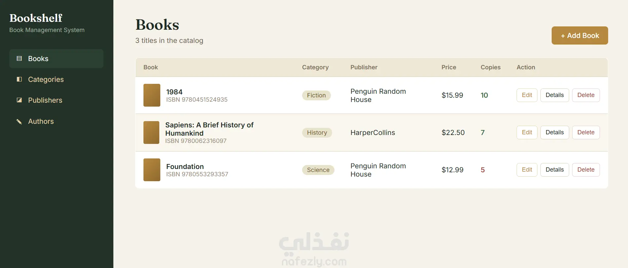Delete the 1984 book row
Screen dimensions: 628x268
(586, 95)
